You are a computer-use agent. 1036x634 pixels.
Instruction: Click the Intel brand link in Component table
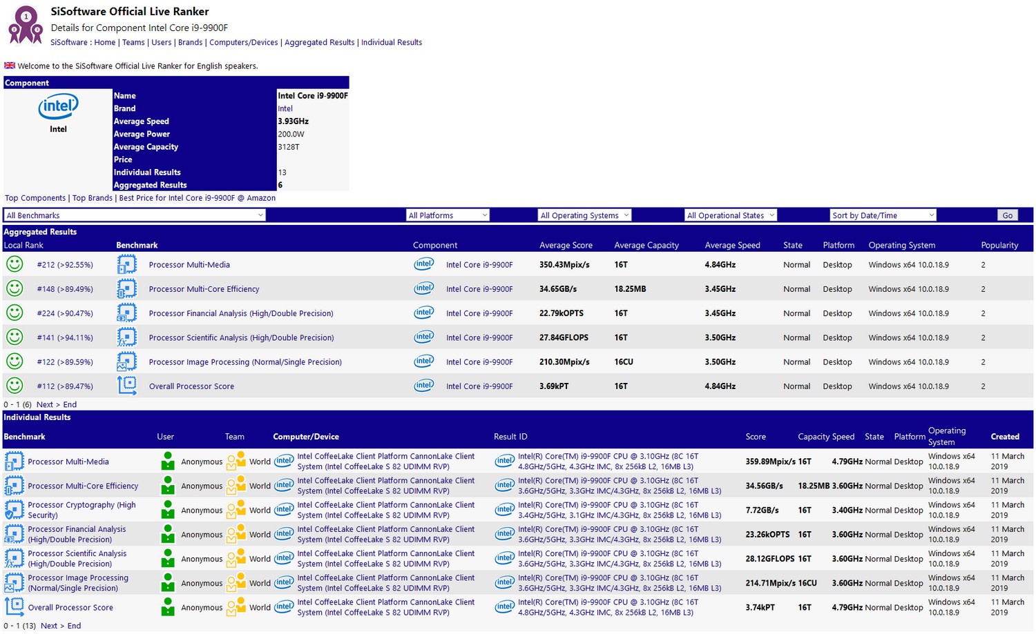pyautogui.click(x=285, y=108)
